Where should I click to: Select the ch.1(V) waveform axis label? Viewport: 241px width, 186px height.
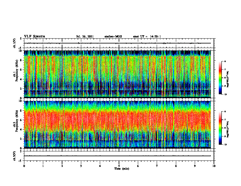click(14, 43)
